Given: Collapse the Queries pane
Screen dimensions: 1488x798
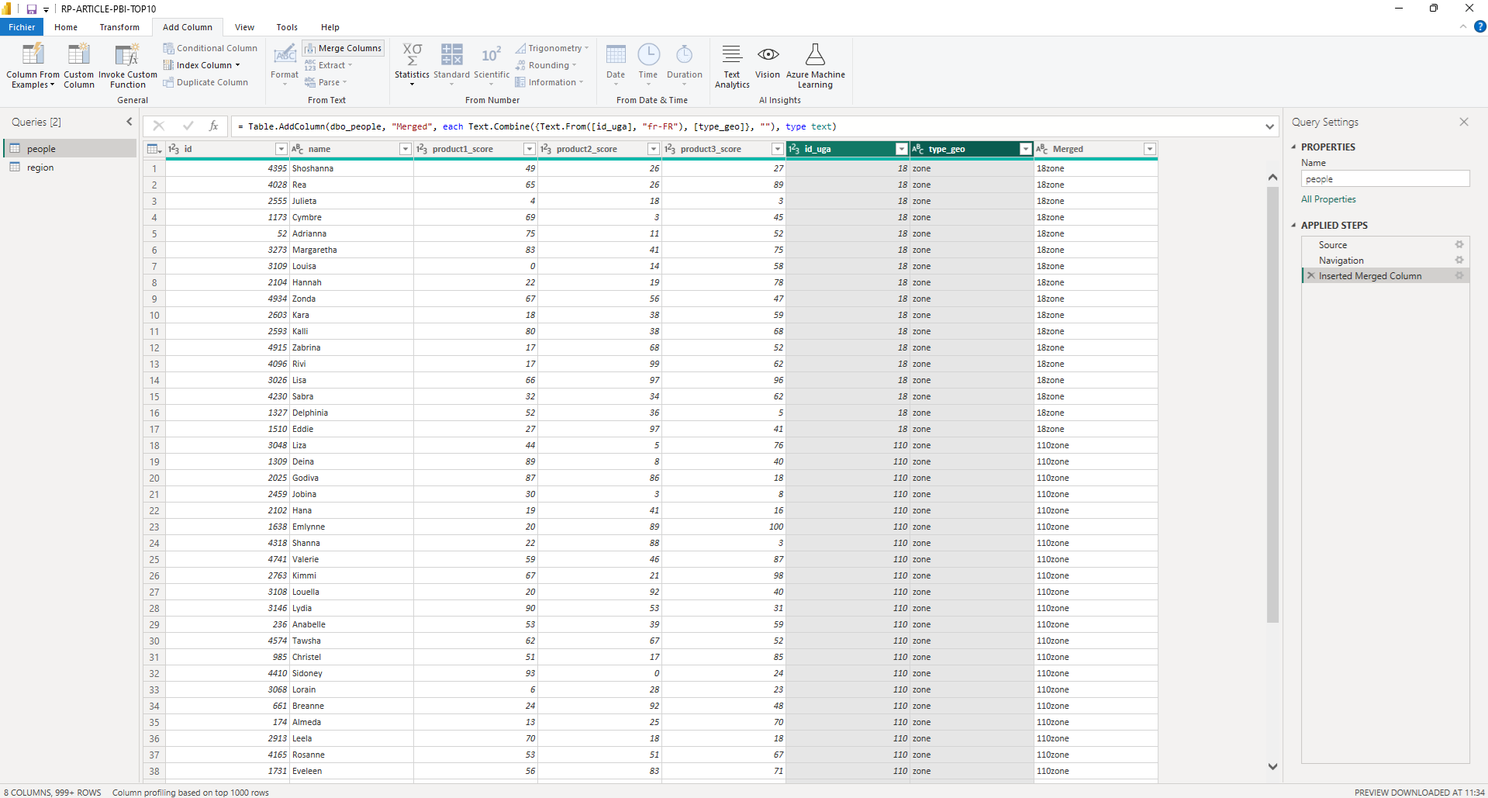Looking at the screenshot, I should pos(129,122).
